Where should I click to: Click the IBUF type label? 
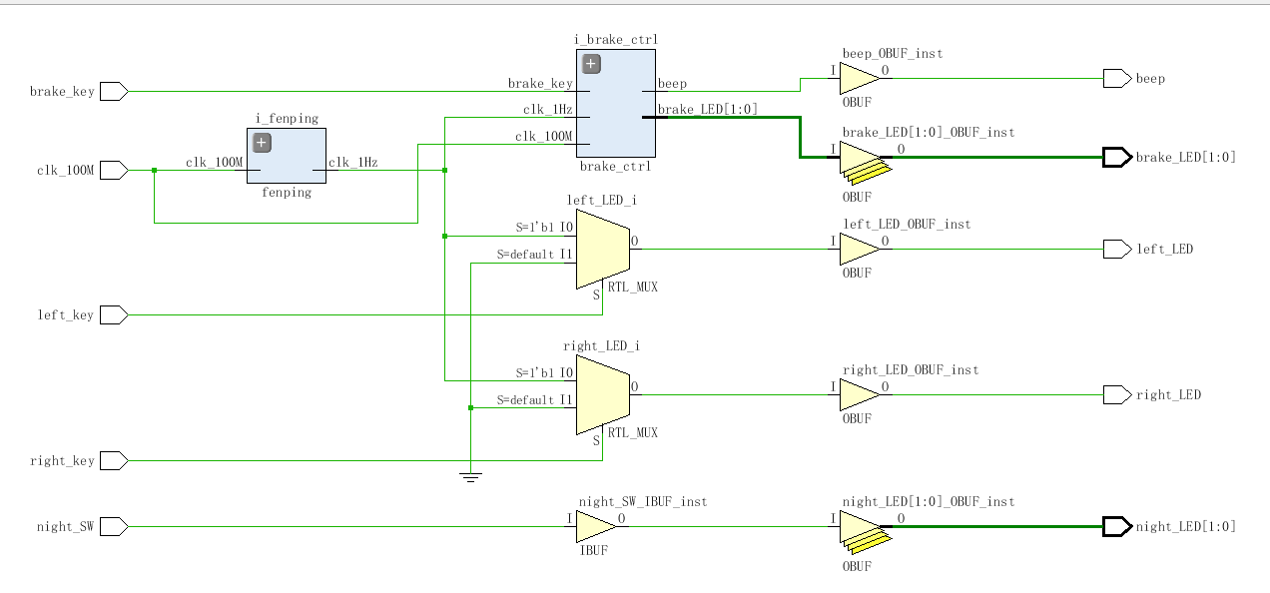coord(593,550)
